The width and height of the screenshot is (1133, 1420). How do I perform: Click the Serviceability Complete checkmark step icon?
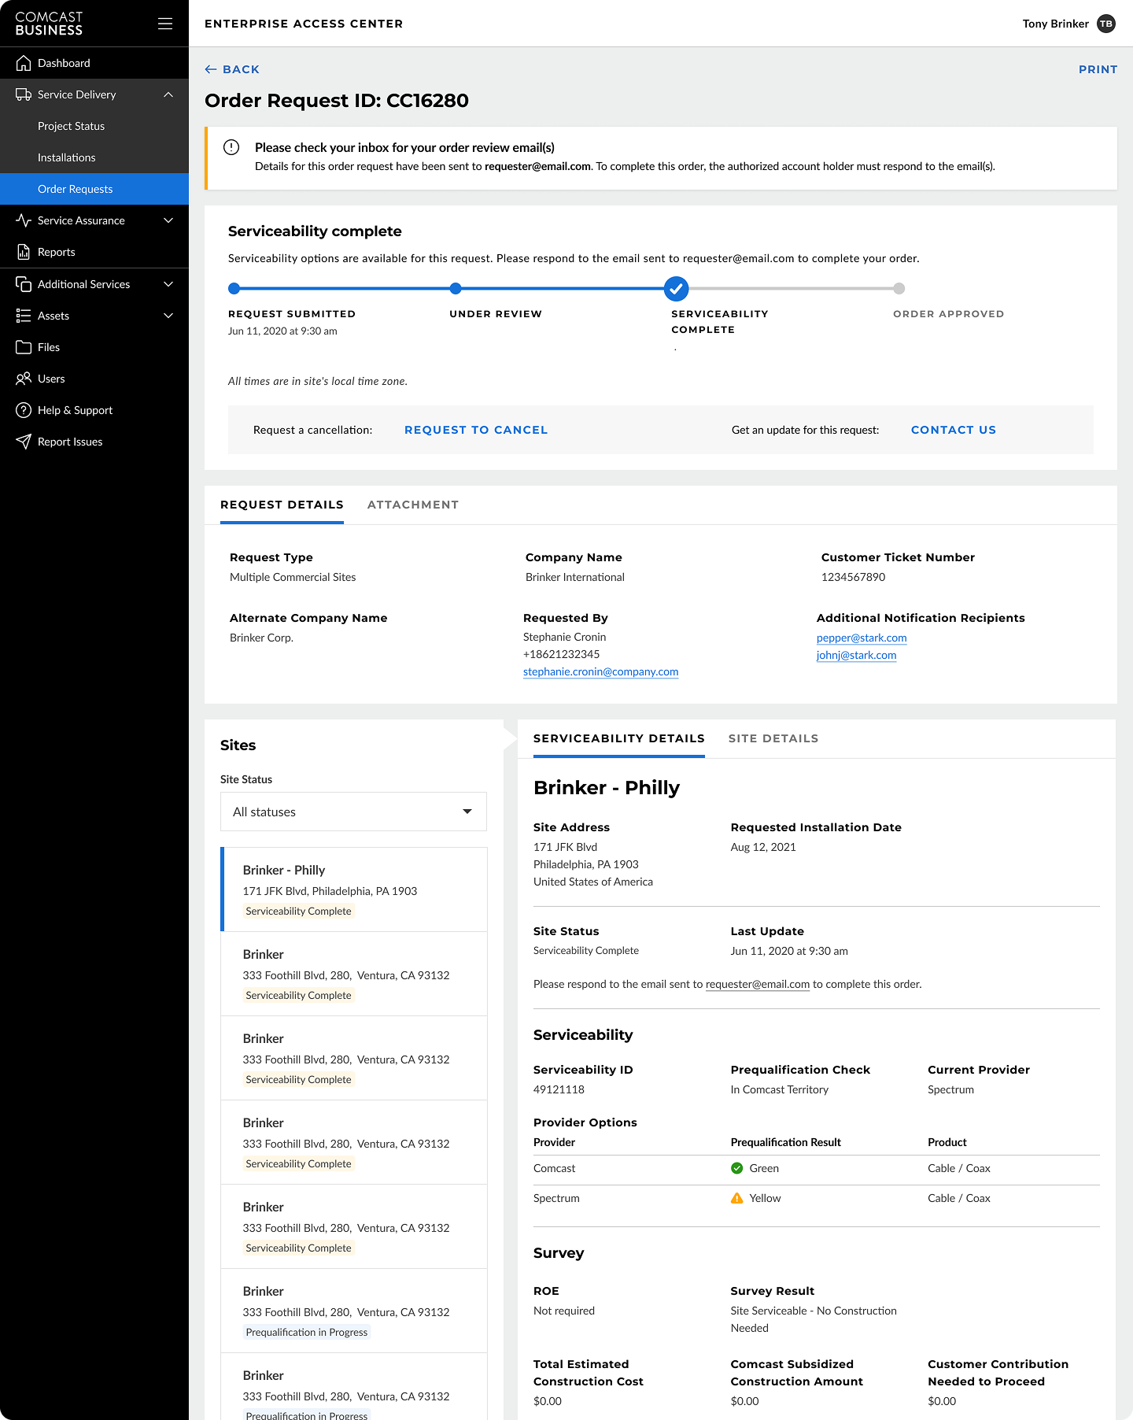point(676,289)
